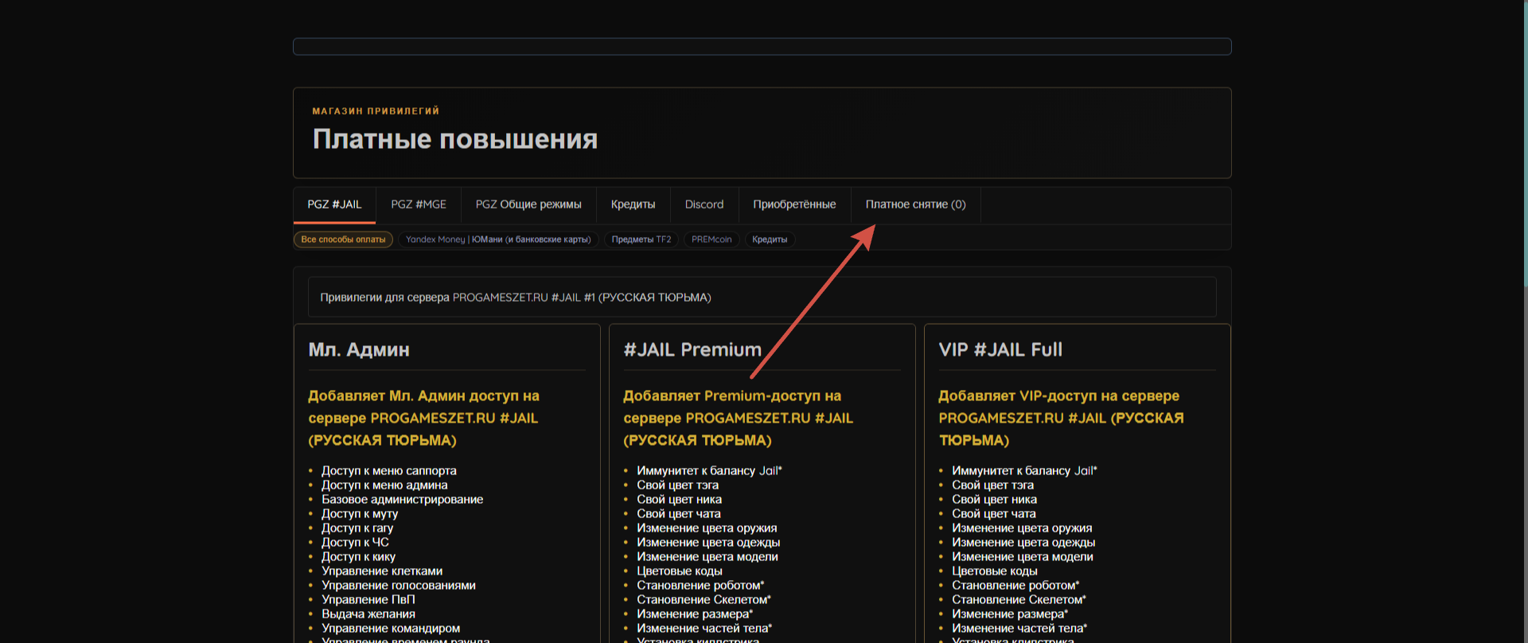The height and width of the screenshot is (643, 1528).
Task: Show the Приобретённые tab
Action: [x=794, y=205]
